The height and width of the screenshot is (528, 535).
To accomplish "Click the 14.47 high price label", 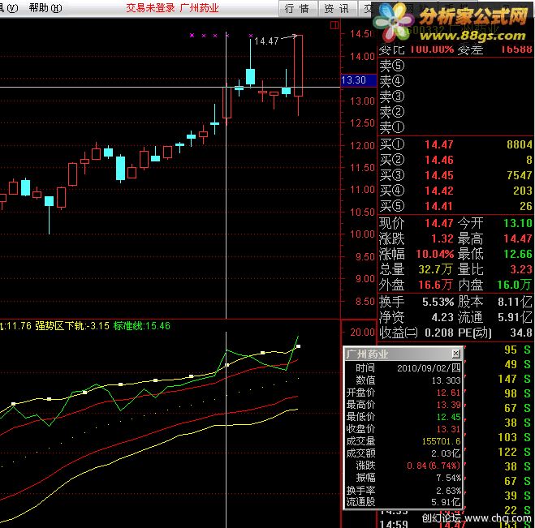I will point(266,41).
